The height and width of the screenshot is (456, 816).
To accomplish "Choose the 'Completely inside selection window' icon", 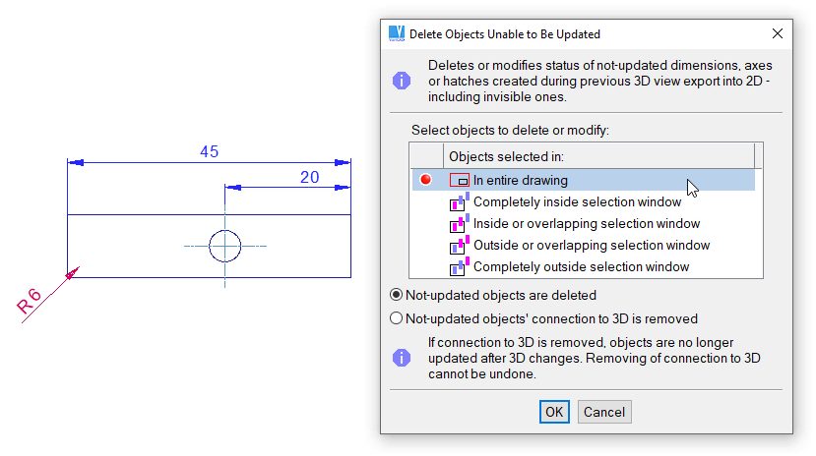I will [460, 202].
